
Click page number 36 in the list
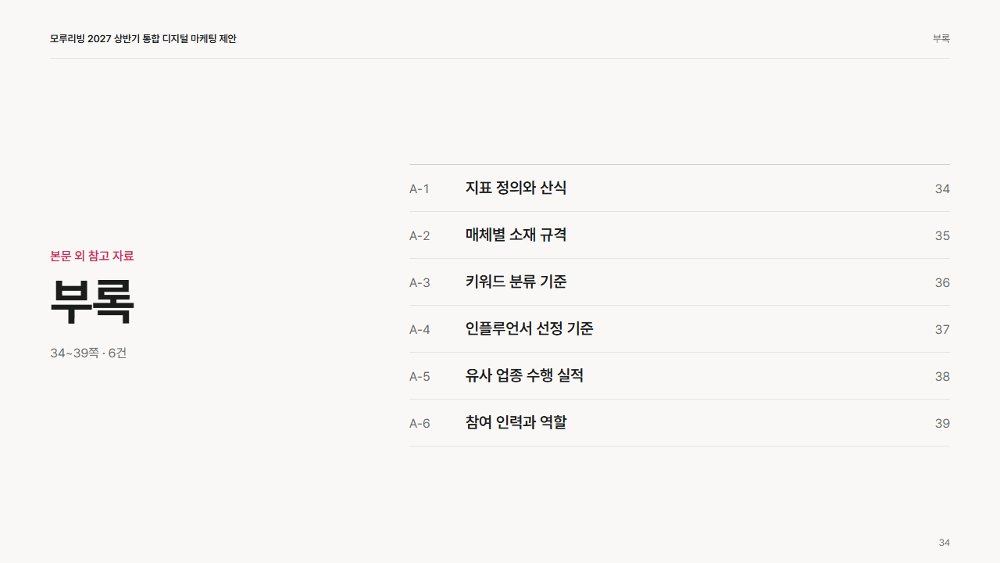click(942, 282)
